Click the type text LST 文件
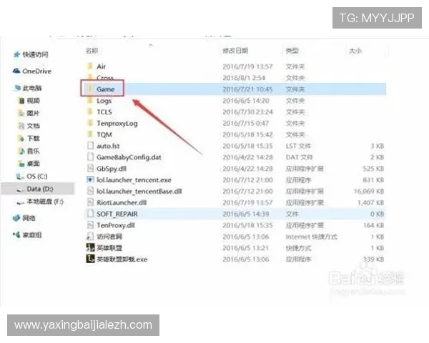Screen dimensions: 429x343 (298, 146)
